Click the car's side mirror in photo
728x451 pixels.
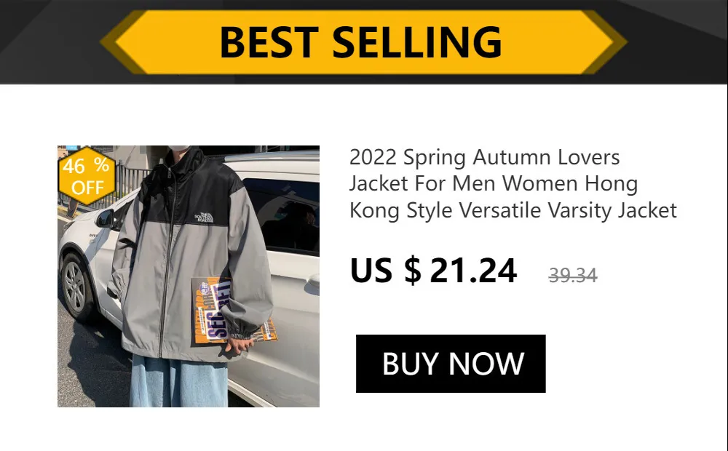pos(105,218)
